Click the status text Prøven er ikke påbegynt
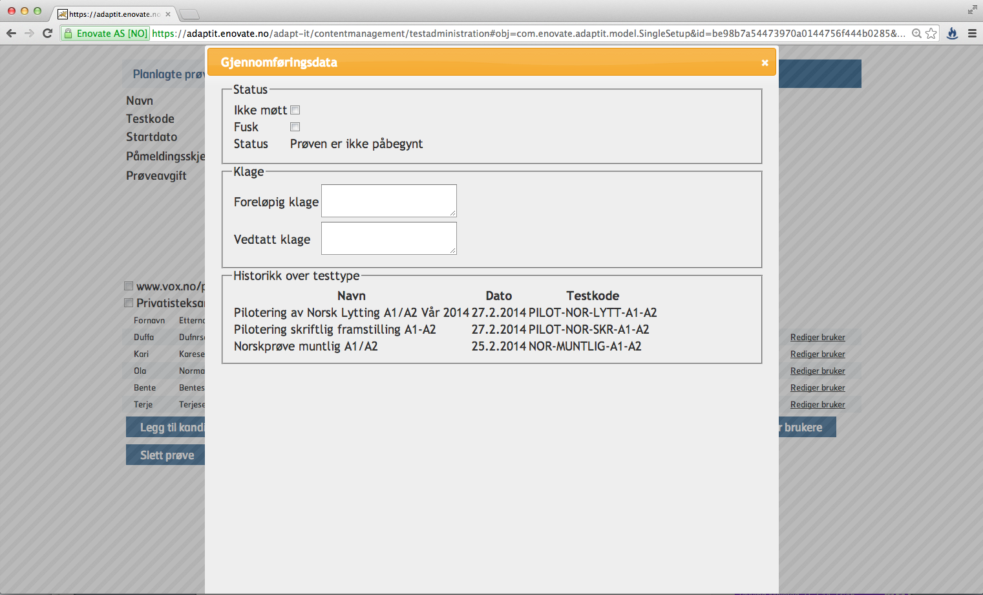Screen dimensions: 983x595 [x=356, y=144]
